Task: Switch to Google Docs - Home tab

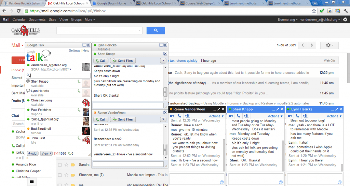Action: tap(112, 3)
